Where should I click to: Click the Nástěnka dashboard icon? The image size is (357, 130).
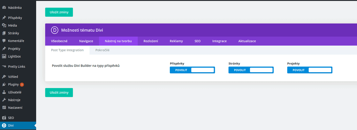(x=4, y=8)
